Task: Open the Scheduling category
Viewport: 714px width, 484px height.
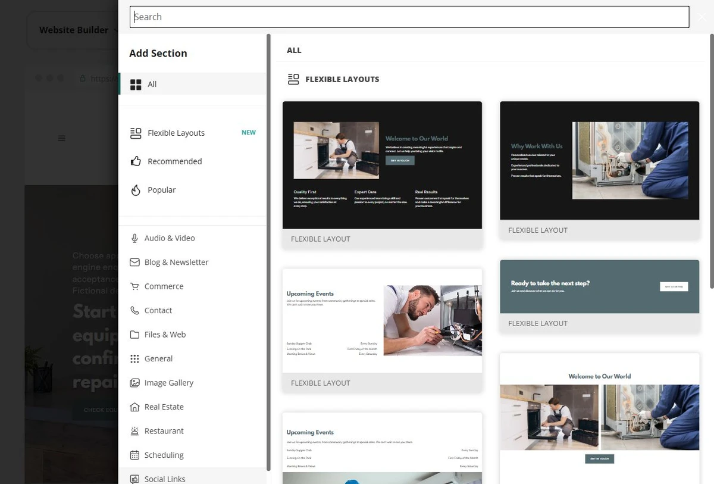Action: point(192,455)
